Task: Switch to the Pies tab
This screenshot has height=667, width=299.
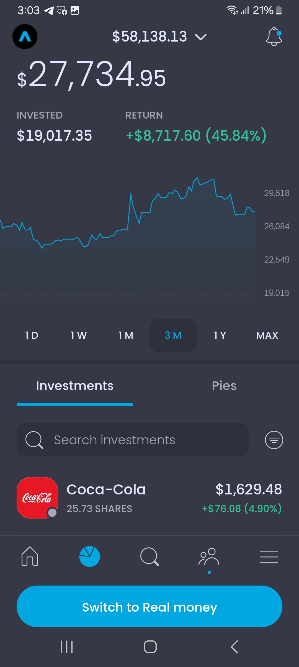Action: [x=224, y=386]
